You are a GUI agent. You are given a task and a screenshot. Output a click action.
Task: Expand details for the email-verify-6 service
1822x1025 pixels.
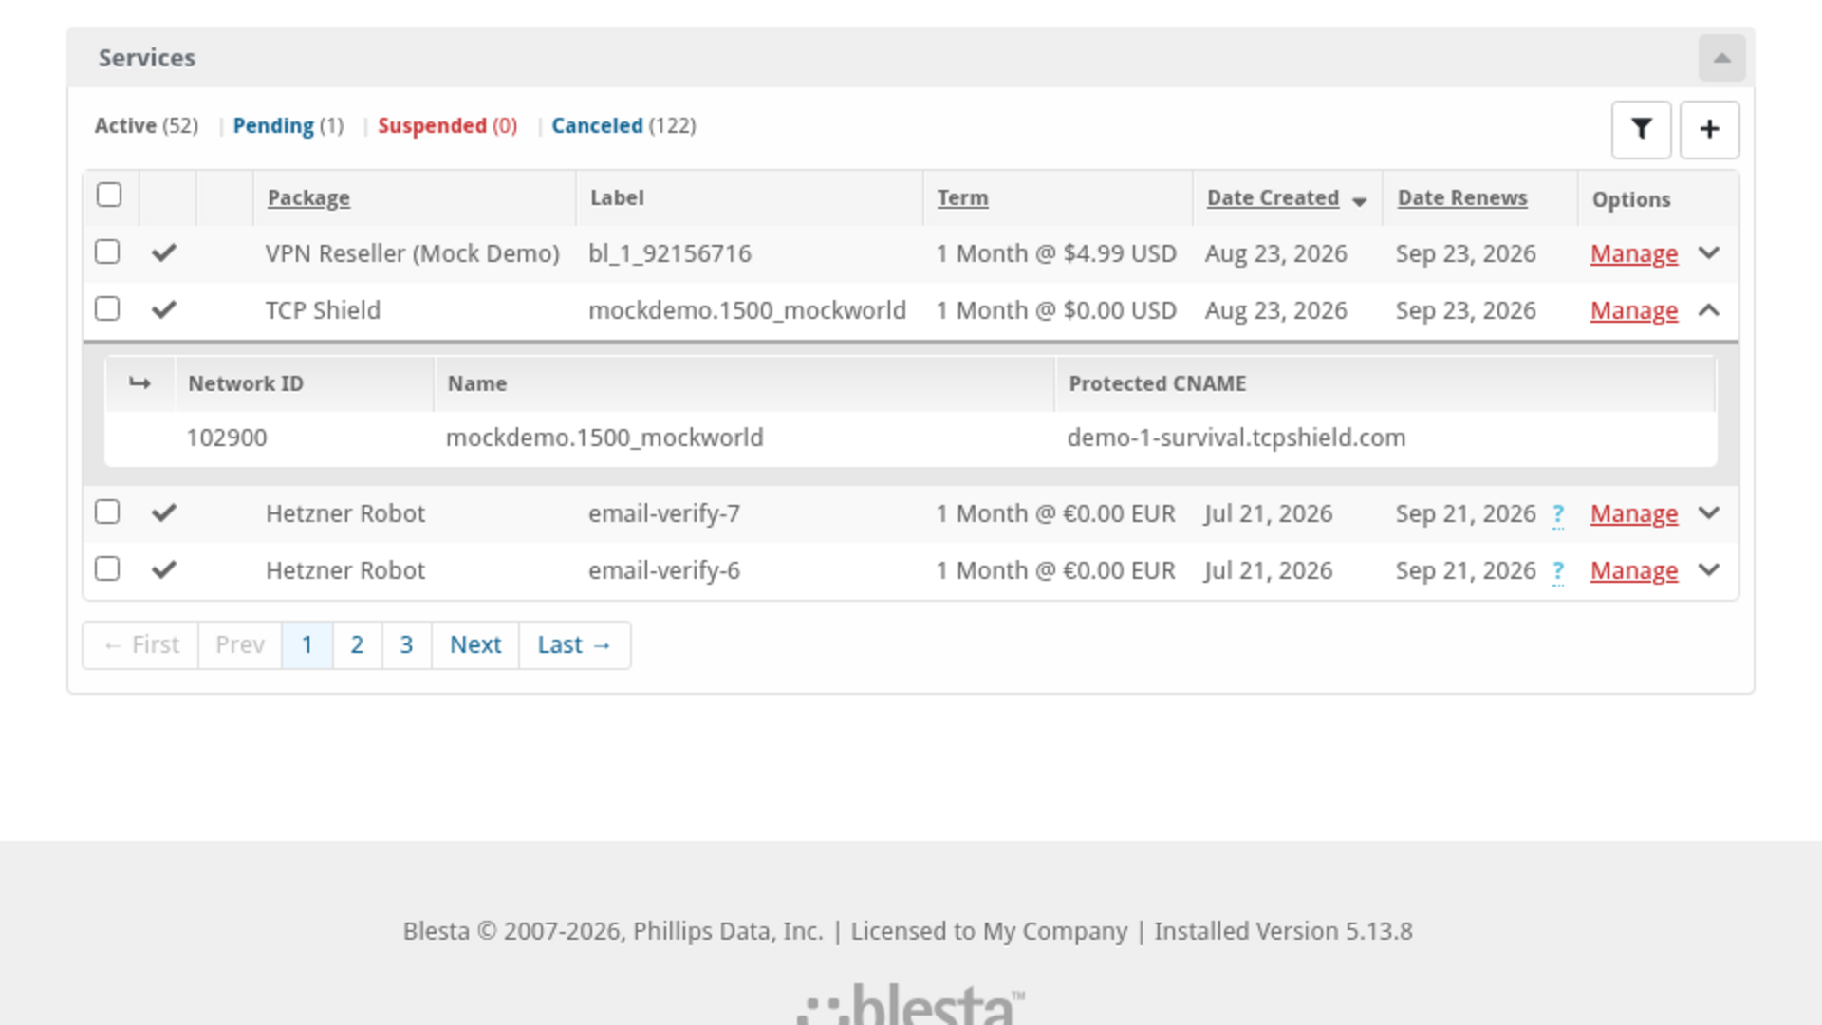click(1708, 569)
